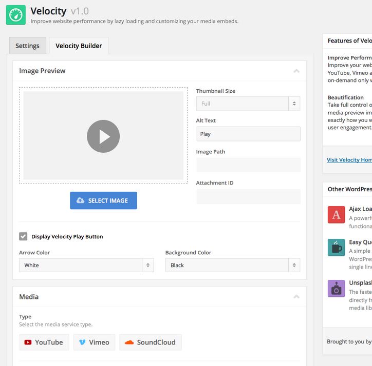Image resolution: width=372 pixels, height=366 pixels.
Task: Open the Arrow Color dropdown
Action: pos(86,265)
